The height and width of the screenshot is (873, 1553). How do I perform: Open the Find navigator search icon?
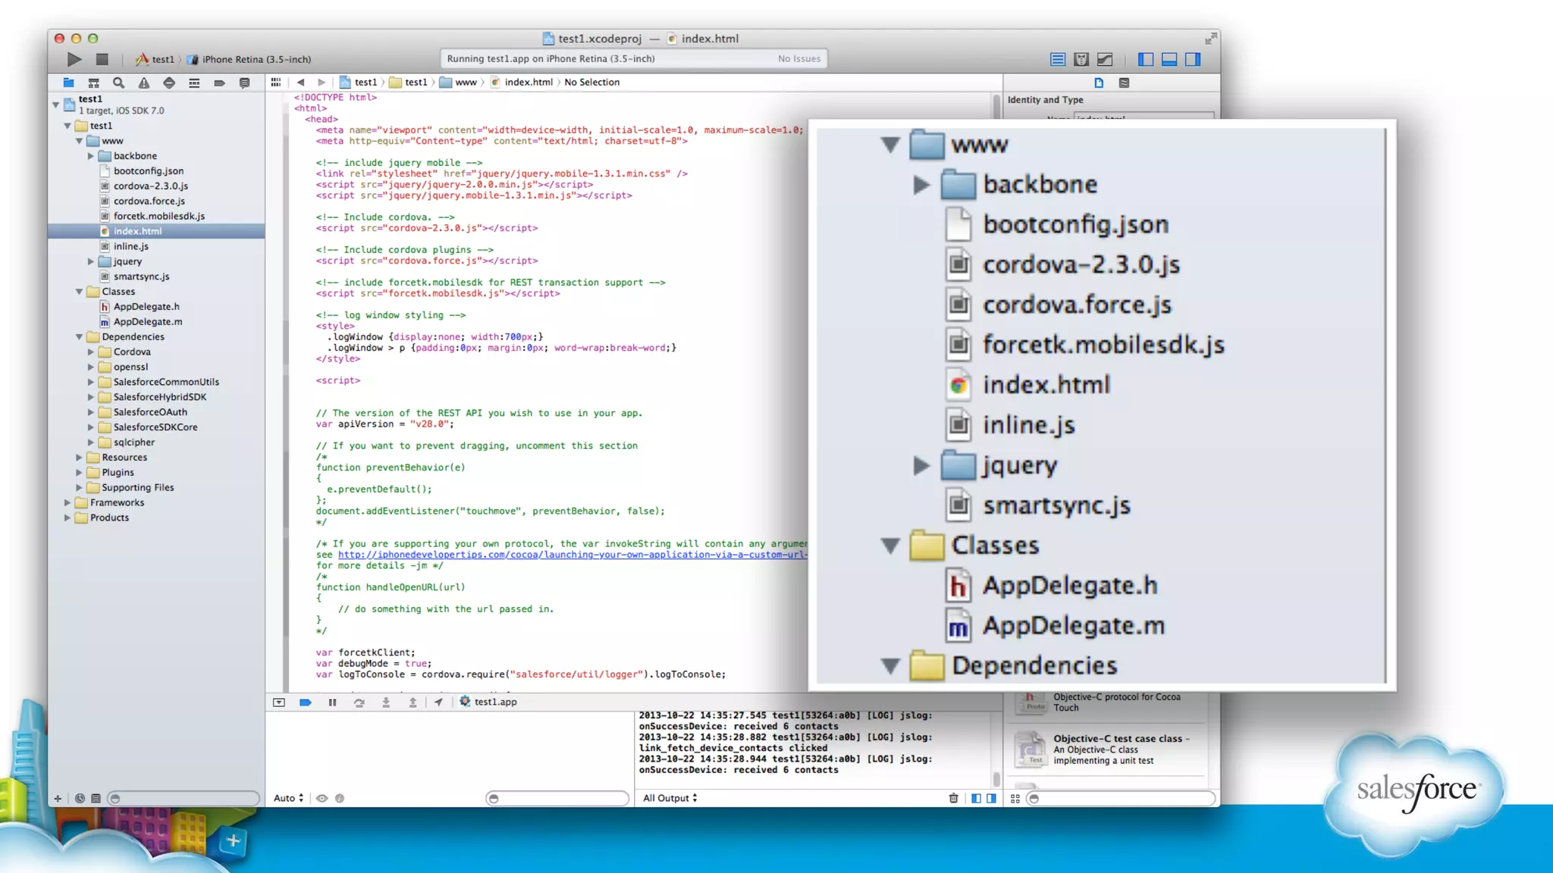point(118,83)
